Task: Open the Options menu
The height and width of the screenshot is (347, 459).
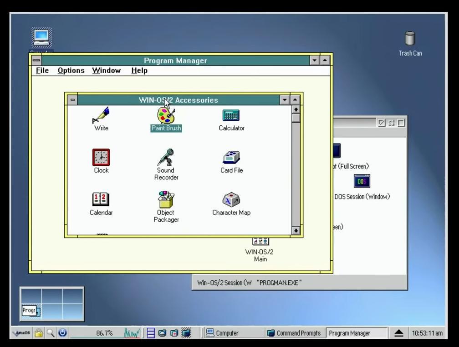Action: click(71, 70)
